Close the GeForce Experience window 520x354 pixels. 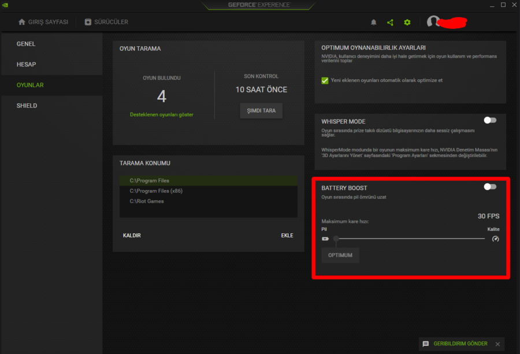click(514, 5)
